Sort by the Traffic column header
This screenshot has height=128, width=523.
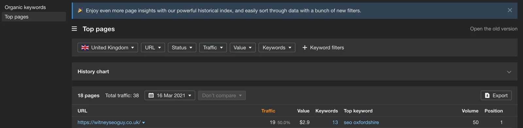click(x=268, y=111)
